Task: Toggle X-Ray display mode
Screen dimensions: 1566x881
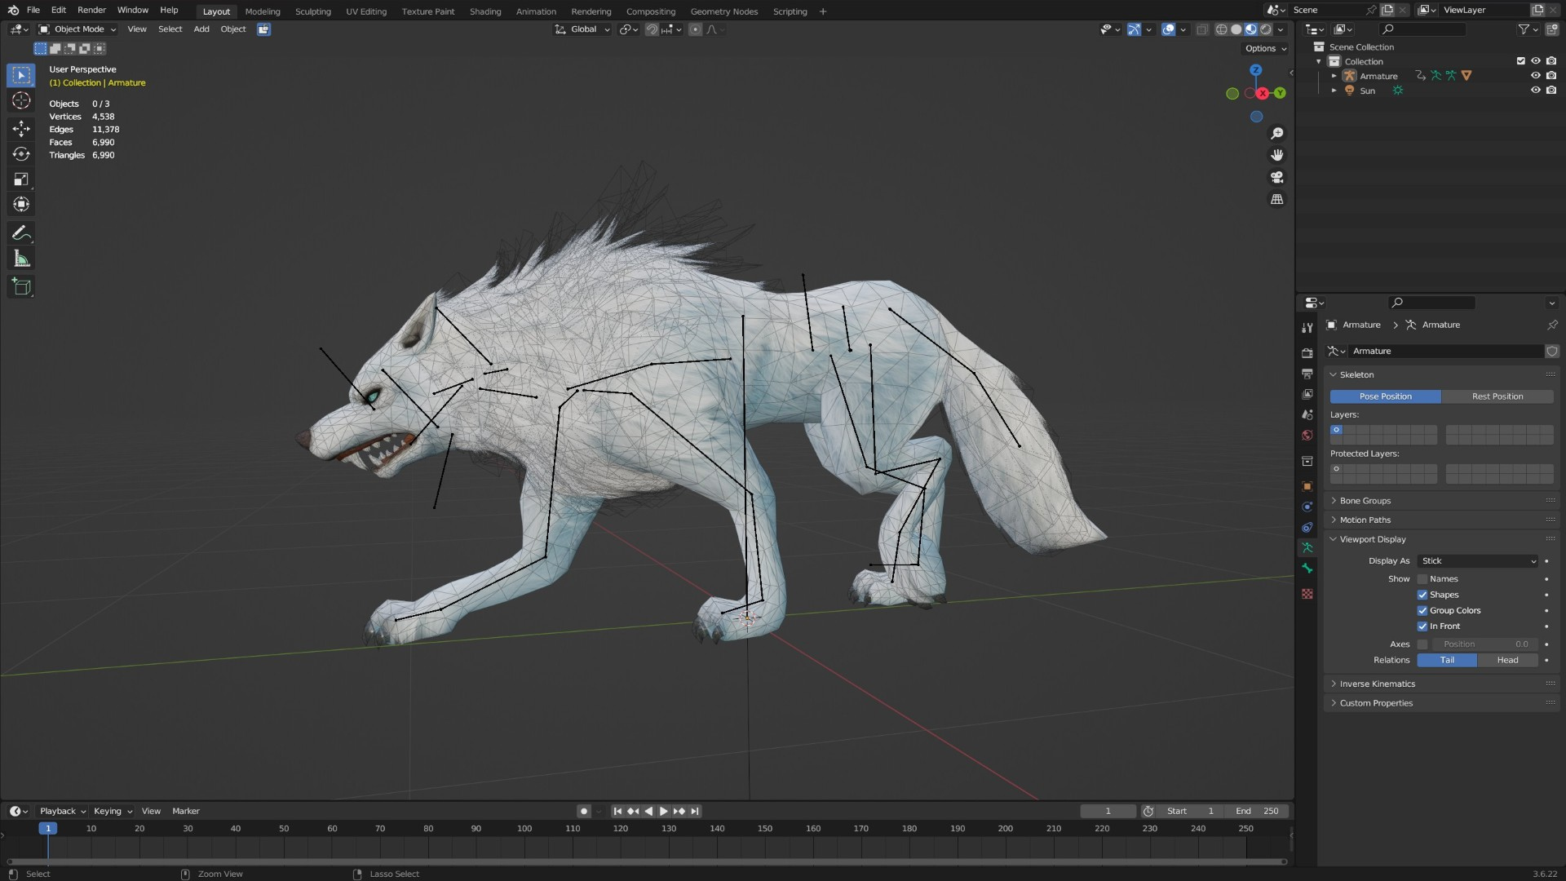Action: (x=1202, y=29)
